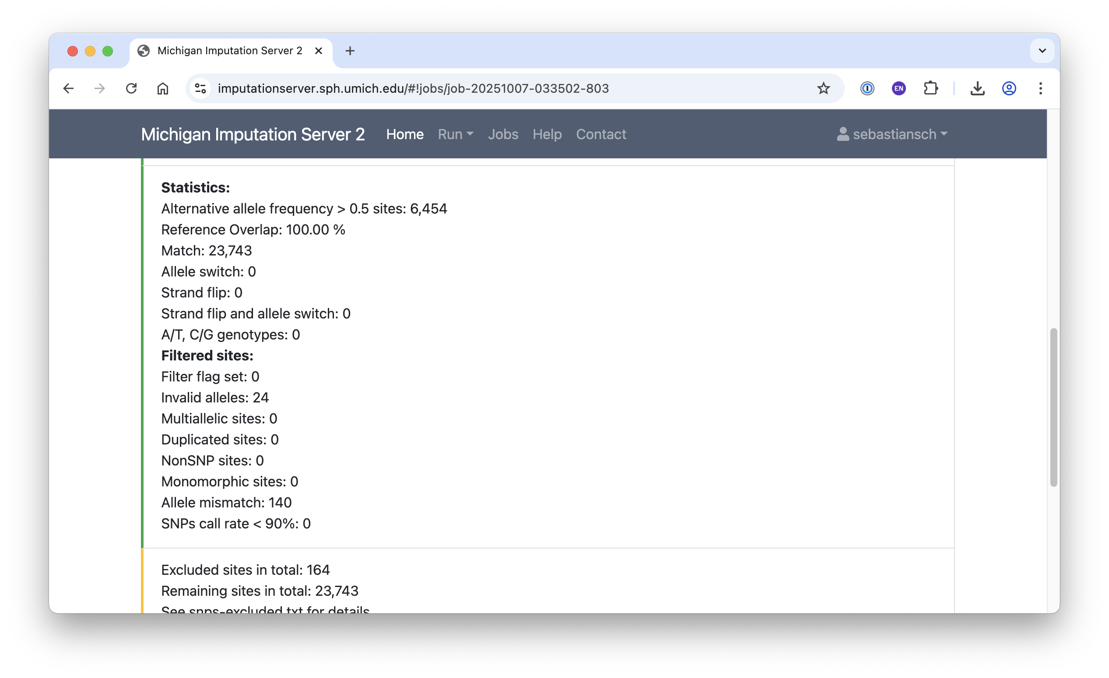This screenshot has height=678, width=1109.
Task: Click the Contact link in the navbar
Action: (x=601, y=134)
